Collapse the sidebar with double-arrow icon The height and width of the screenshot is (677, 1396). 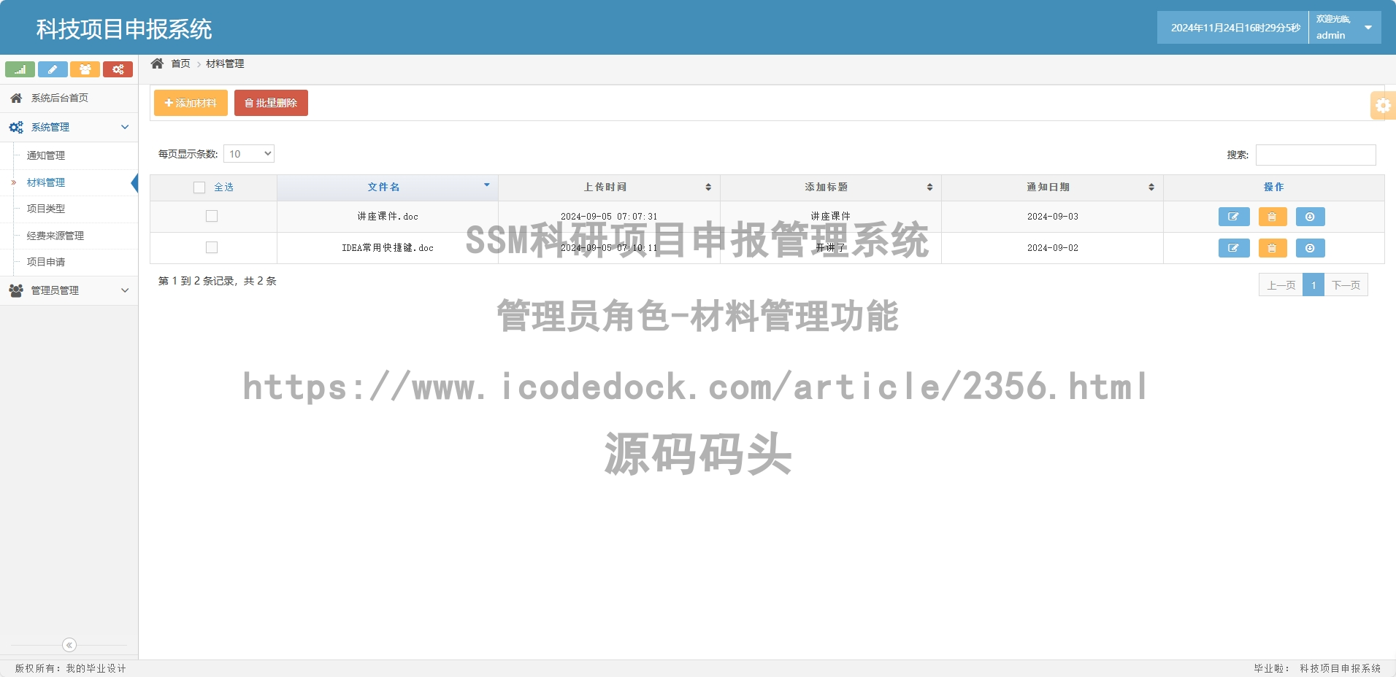[69, 645]
